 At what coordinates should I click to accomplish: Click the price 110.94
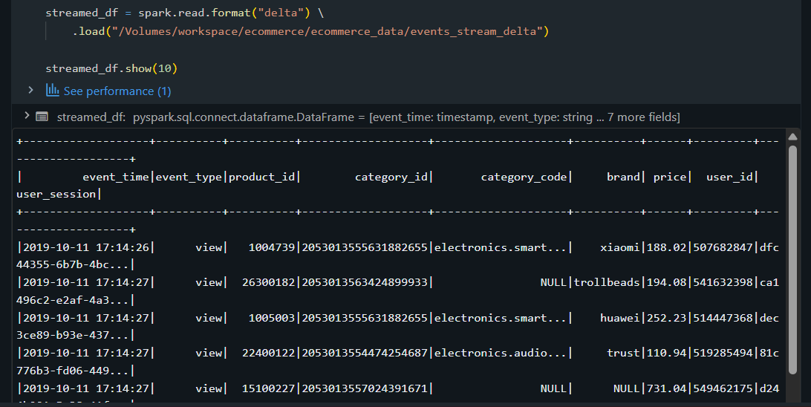[x=667, y=353]
